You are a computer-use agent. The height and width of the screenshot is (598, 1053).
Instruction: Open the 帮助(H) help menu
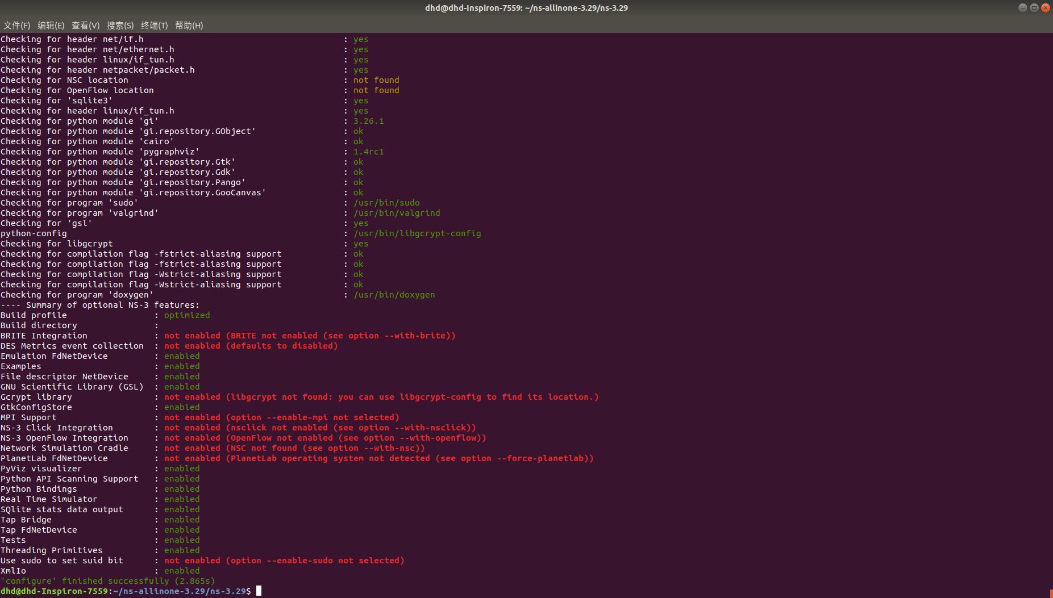tap(189, 26)
